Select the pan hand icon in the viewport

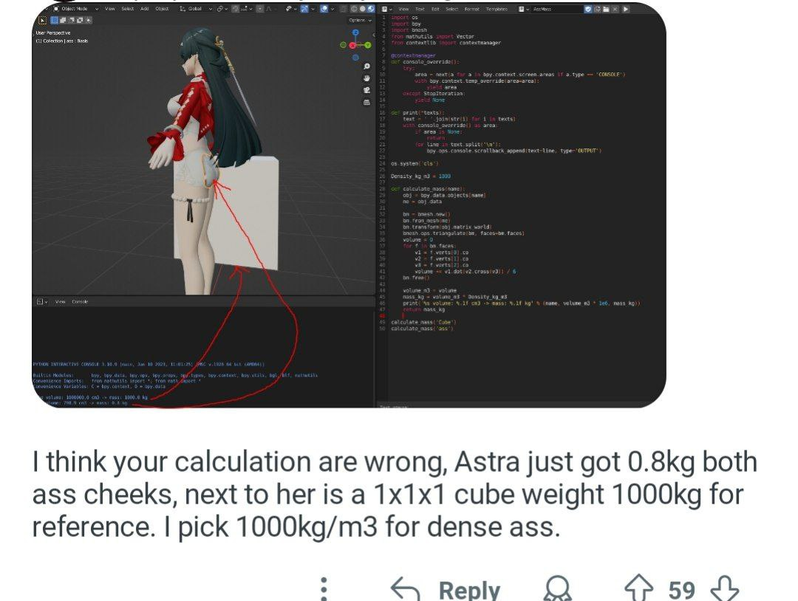coord(366,78)
